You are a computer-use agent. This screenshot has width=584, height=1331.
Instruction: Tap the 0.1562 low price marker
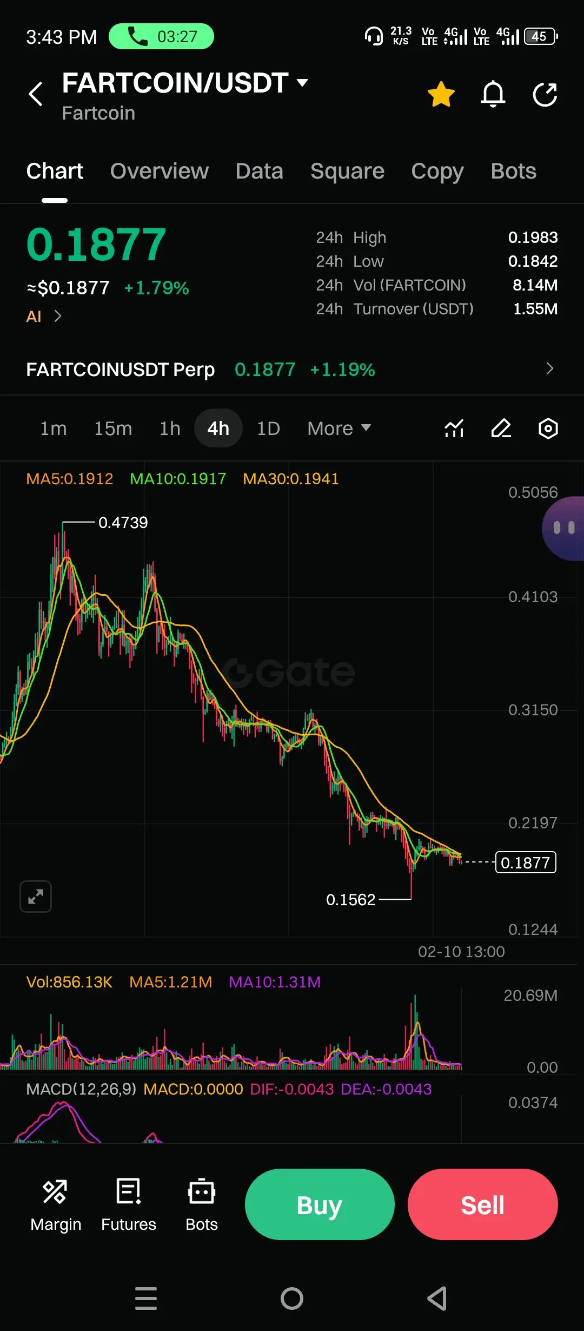[x=350, y=900]
